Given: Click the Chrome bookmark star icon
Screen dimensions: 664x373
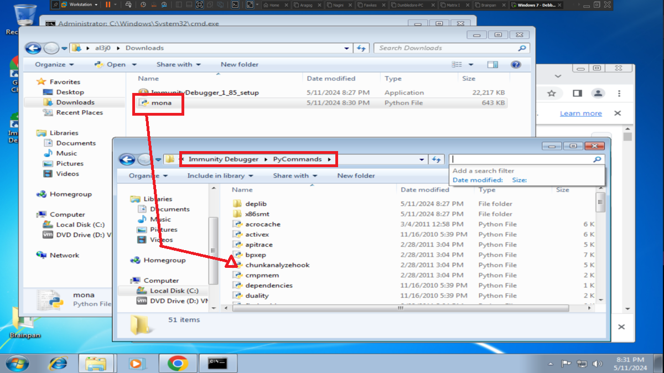Looking at the screenshot, I should [x=552, y=93].
